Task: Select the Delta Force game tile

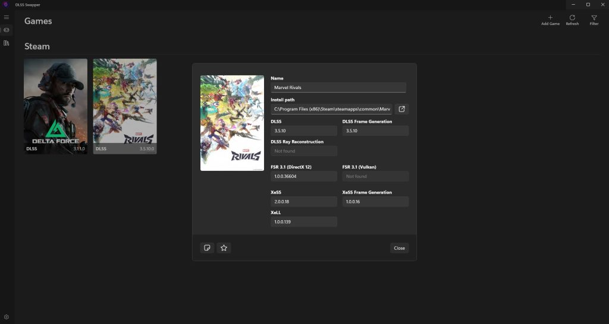Action: [55, 106]
